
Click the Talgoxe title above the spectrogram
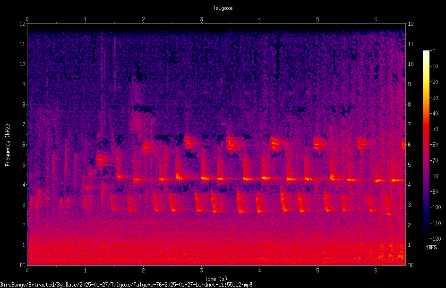tap(223, 8)
